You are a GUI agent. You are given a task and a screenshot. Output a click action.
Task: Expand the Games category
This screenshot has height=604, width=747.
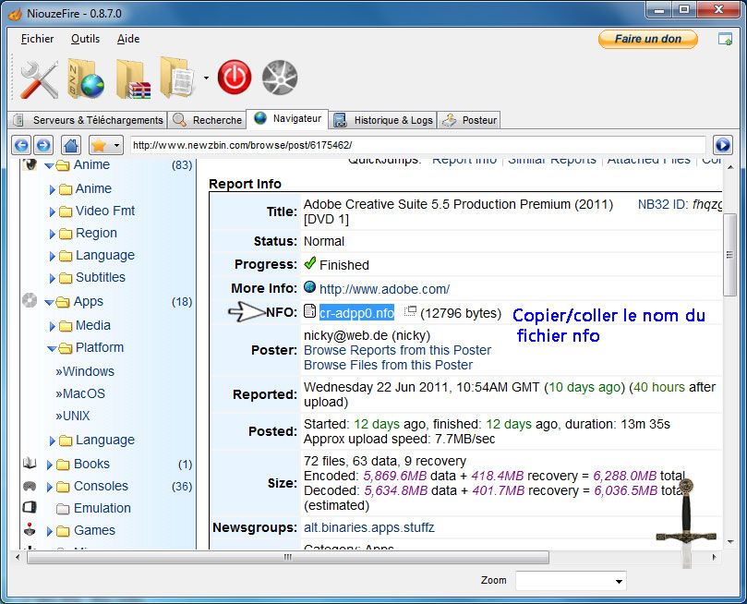point(49,531)
